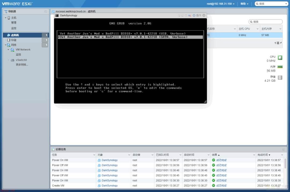This screenshot has height=192, width=290.
Task: Click the magnifier icon in VM list search
Action: pos(251,22)
